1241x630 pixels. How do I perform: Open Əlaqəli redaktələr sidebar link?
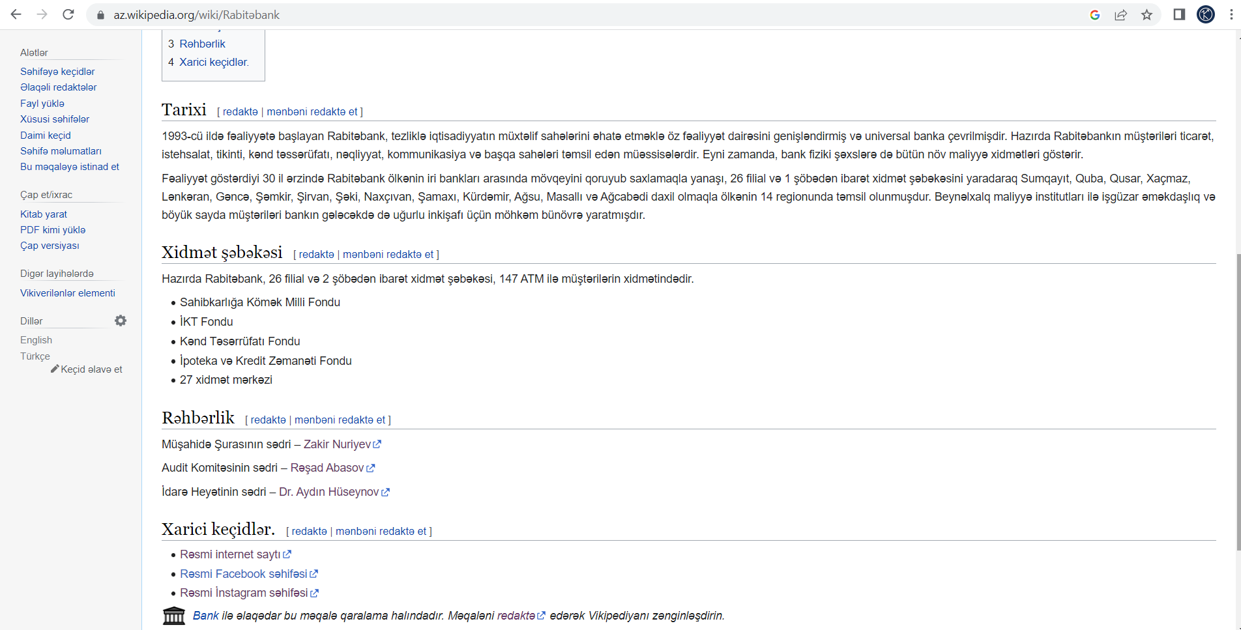[59, 87]
